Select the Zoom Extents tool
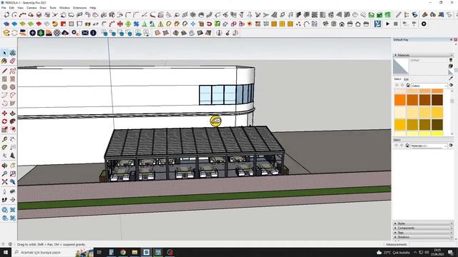This screenshot has width=458, height=257. 4,182
